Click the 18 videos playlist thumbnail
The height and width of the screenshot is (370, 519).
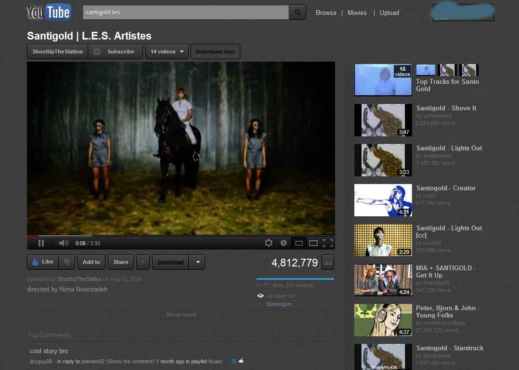(x=383, y=80)
